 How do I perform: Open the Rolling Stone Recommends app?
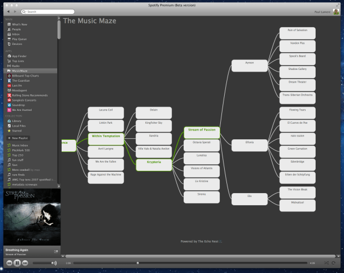(30, 95)
